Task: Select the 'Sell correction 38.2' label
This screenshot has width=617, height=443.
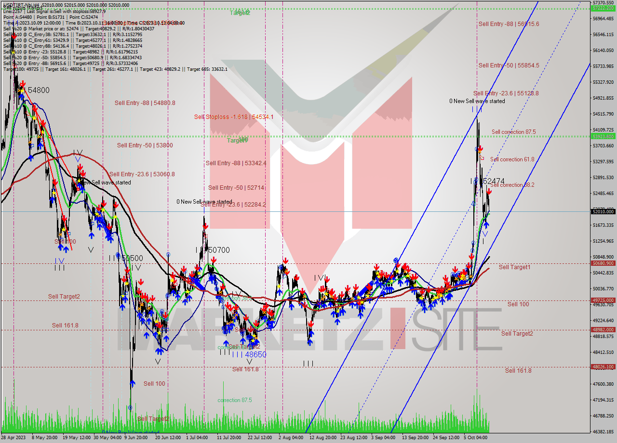Action: pos(512,185)
